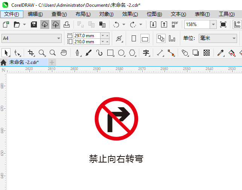Select the Interactive fill bucket tool
Screen dimensions: 242x190
(231, 53)
